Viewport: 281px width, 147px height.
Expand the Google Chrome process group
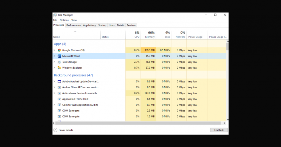[x=54, y=50]
